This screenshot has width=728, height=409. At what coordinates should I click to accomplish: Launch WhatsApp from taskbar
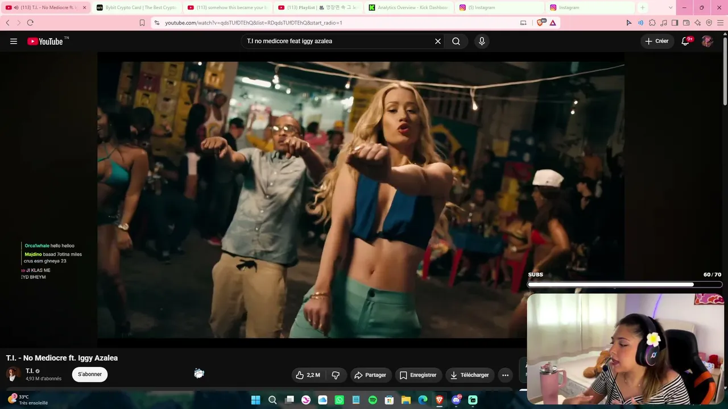coord(340,400)
